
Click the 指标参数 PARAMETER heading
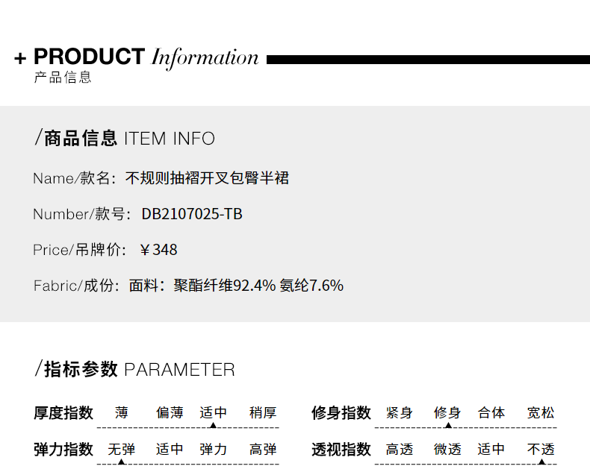135,370
